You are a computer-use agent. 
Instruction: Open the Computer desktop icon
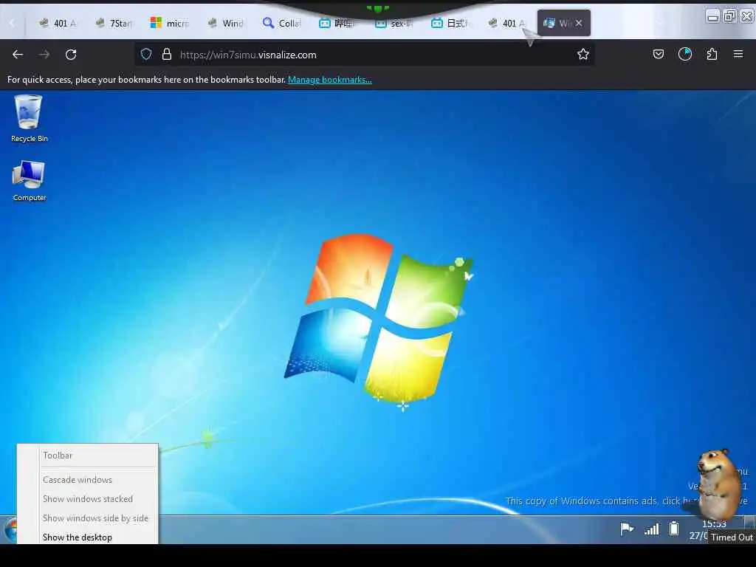coord(29,181)
